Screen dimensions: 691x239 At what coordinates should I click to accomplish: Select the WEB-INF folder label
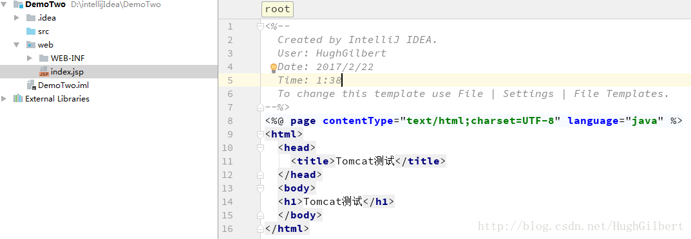click(x=68, y=58)
